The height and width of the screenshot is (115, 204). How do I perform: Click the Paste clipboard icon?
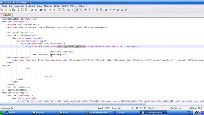pyautogui.click(x=26, y=10)
